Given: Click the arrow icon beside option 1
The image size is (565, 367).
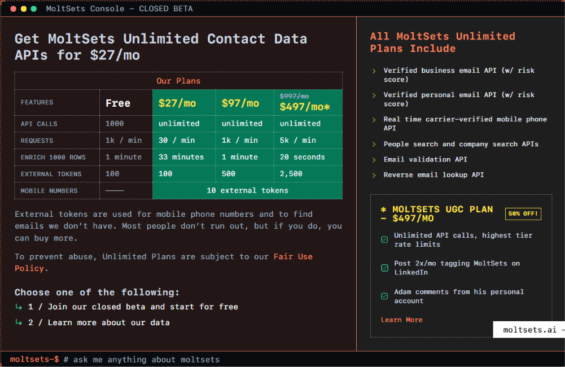Looking at the screenshot, I should click(19, 307).
